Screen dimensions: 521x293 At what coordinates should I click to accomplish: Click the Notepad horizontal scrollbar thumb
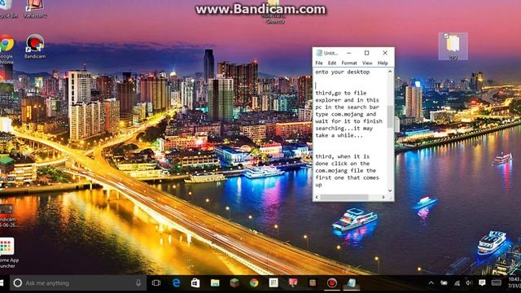tap(344, 197)
